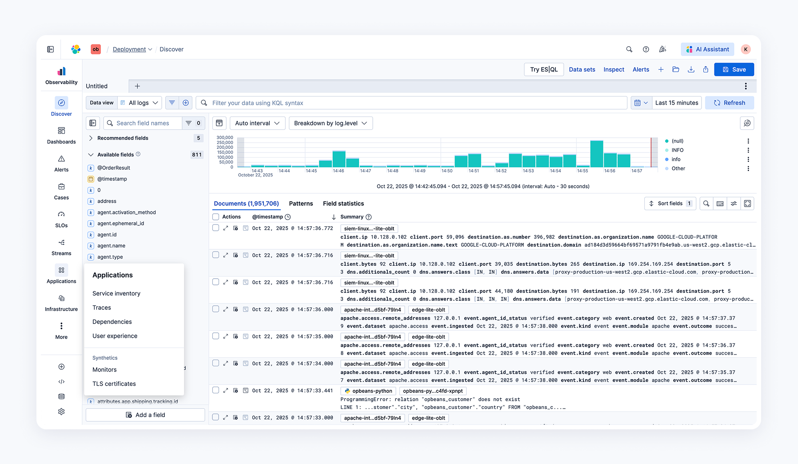This screenshot has height=464, width=798.
Task: Open Dashboards from the sidebar
Action: [61, 136]
